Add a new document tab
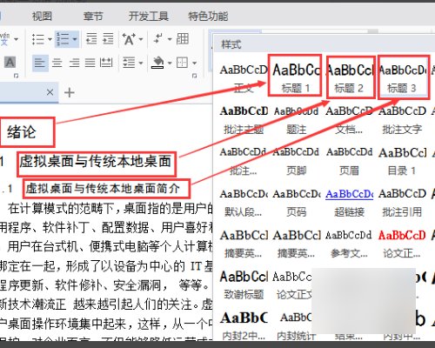This screenshot has width=435, height=348. click(x=70, y=93)
